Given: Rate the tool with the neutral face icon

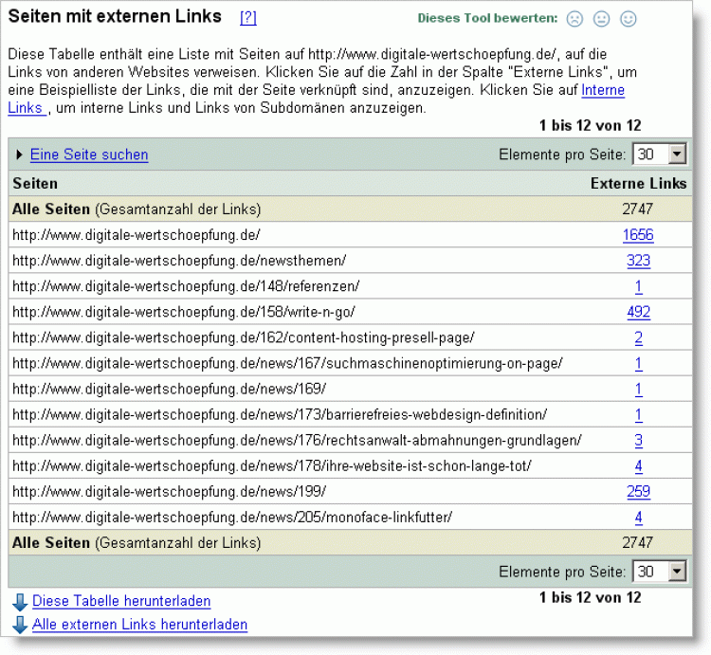Looking at the screenshot, I should [601, 19].
